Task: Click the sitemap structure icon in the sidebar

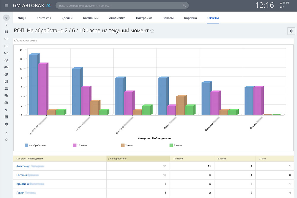Action: [6, 134]
